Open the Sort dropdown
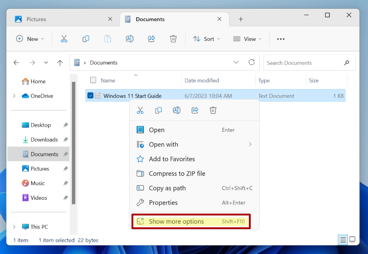368x254 pixels. tap(207, 39)
